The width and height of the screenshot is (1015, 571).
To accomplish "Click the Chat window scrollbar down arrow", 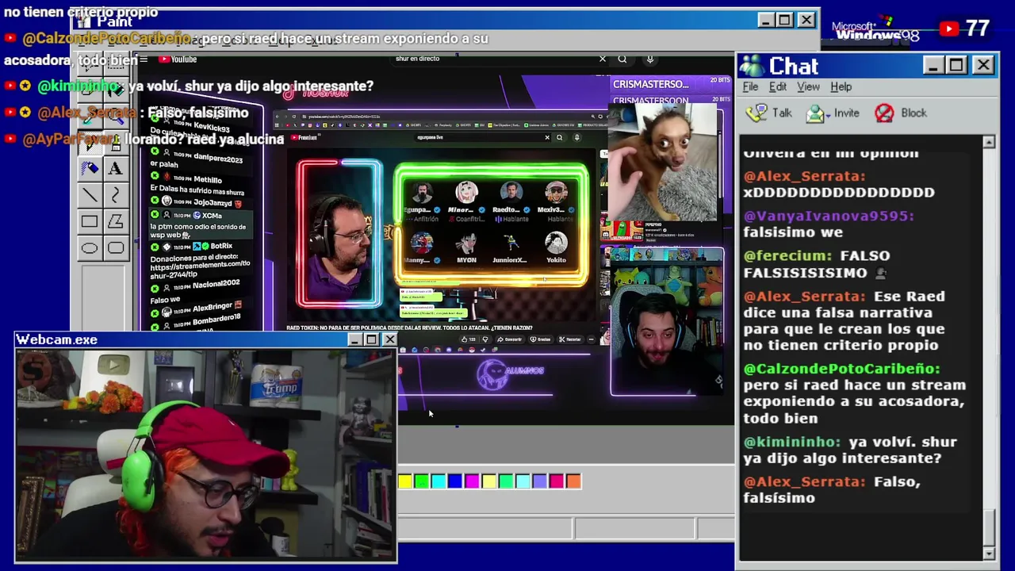I will click(x=989, y=553).
